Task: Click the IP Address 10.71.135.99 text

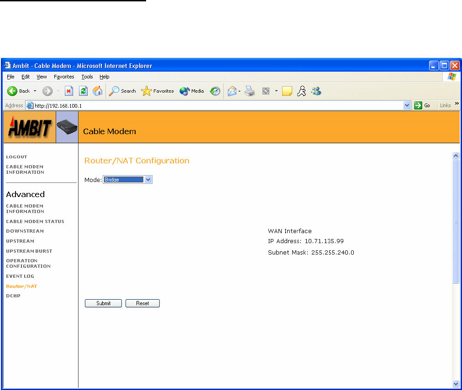Action: pos(306,241)
